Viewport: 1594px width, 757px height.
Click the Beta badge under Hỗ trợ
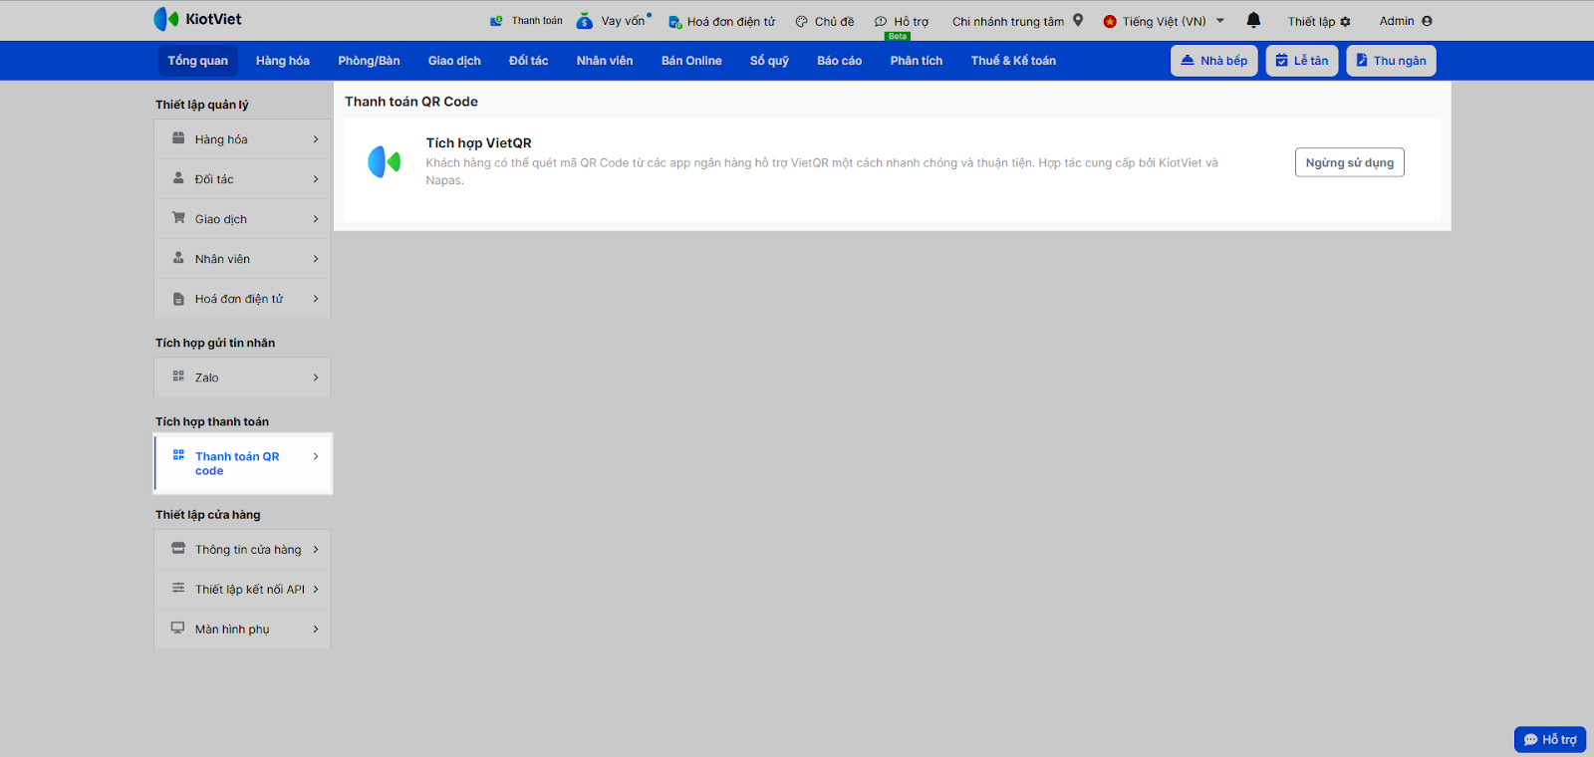tap(898, 36)
